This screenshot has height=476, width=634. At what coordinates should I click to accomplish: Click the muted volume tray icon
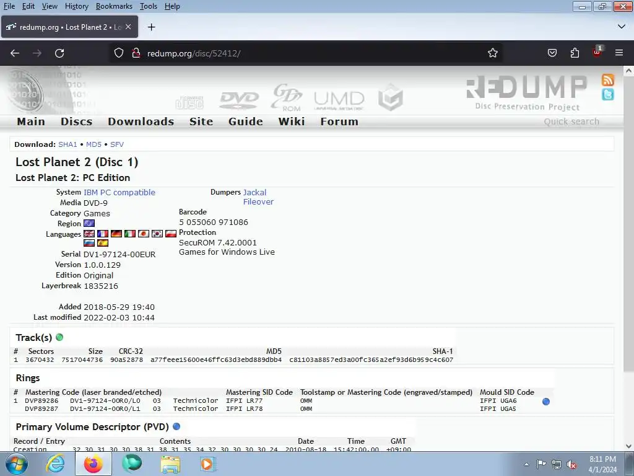tap(571, 464)
